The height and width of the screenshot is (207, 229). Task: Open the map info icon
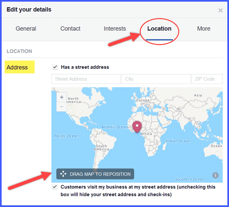click(215, 175)
